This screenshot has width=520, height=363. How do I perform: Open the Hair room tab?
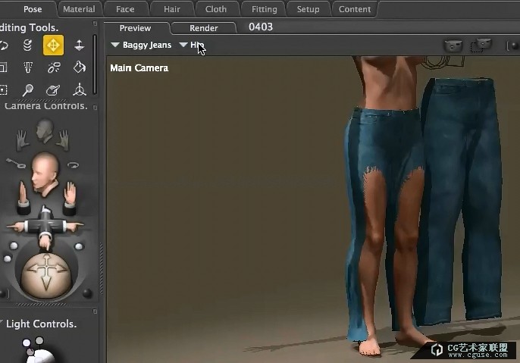tap(172, 9)
